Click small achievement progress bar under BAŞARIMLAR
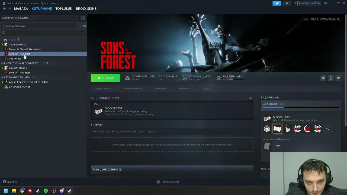The image size is (347, 195). (236, 80)
